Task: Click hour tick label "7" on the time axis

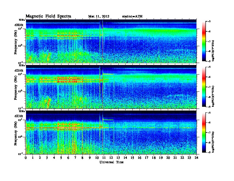Action: click(x=76, y=158)
